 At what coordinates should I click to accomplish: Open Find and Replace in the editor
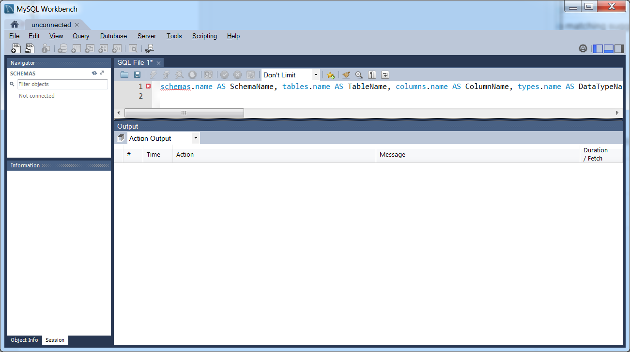359,75
